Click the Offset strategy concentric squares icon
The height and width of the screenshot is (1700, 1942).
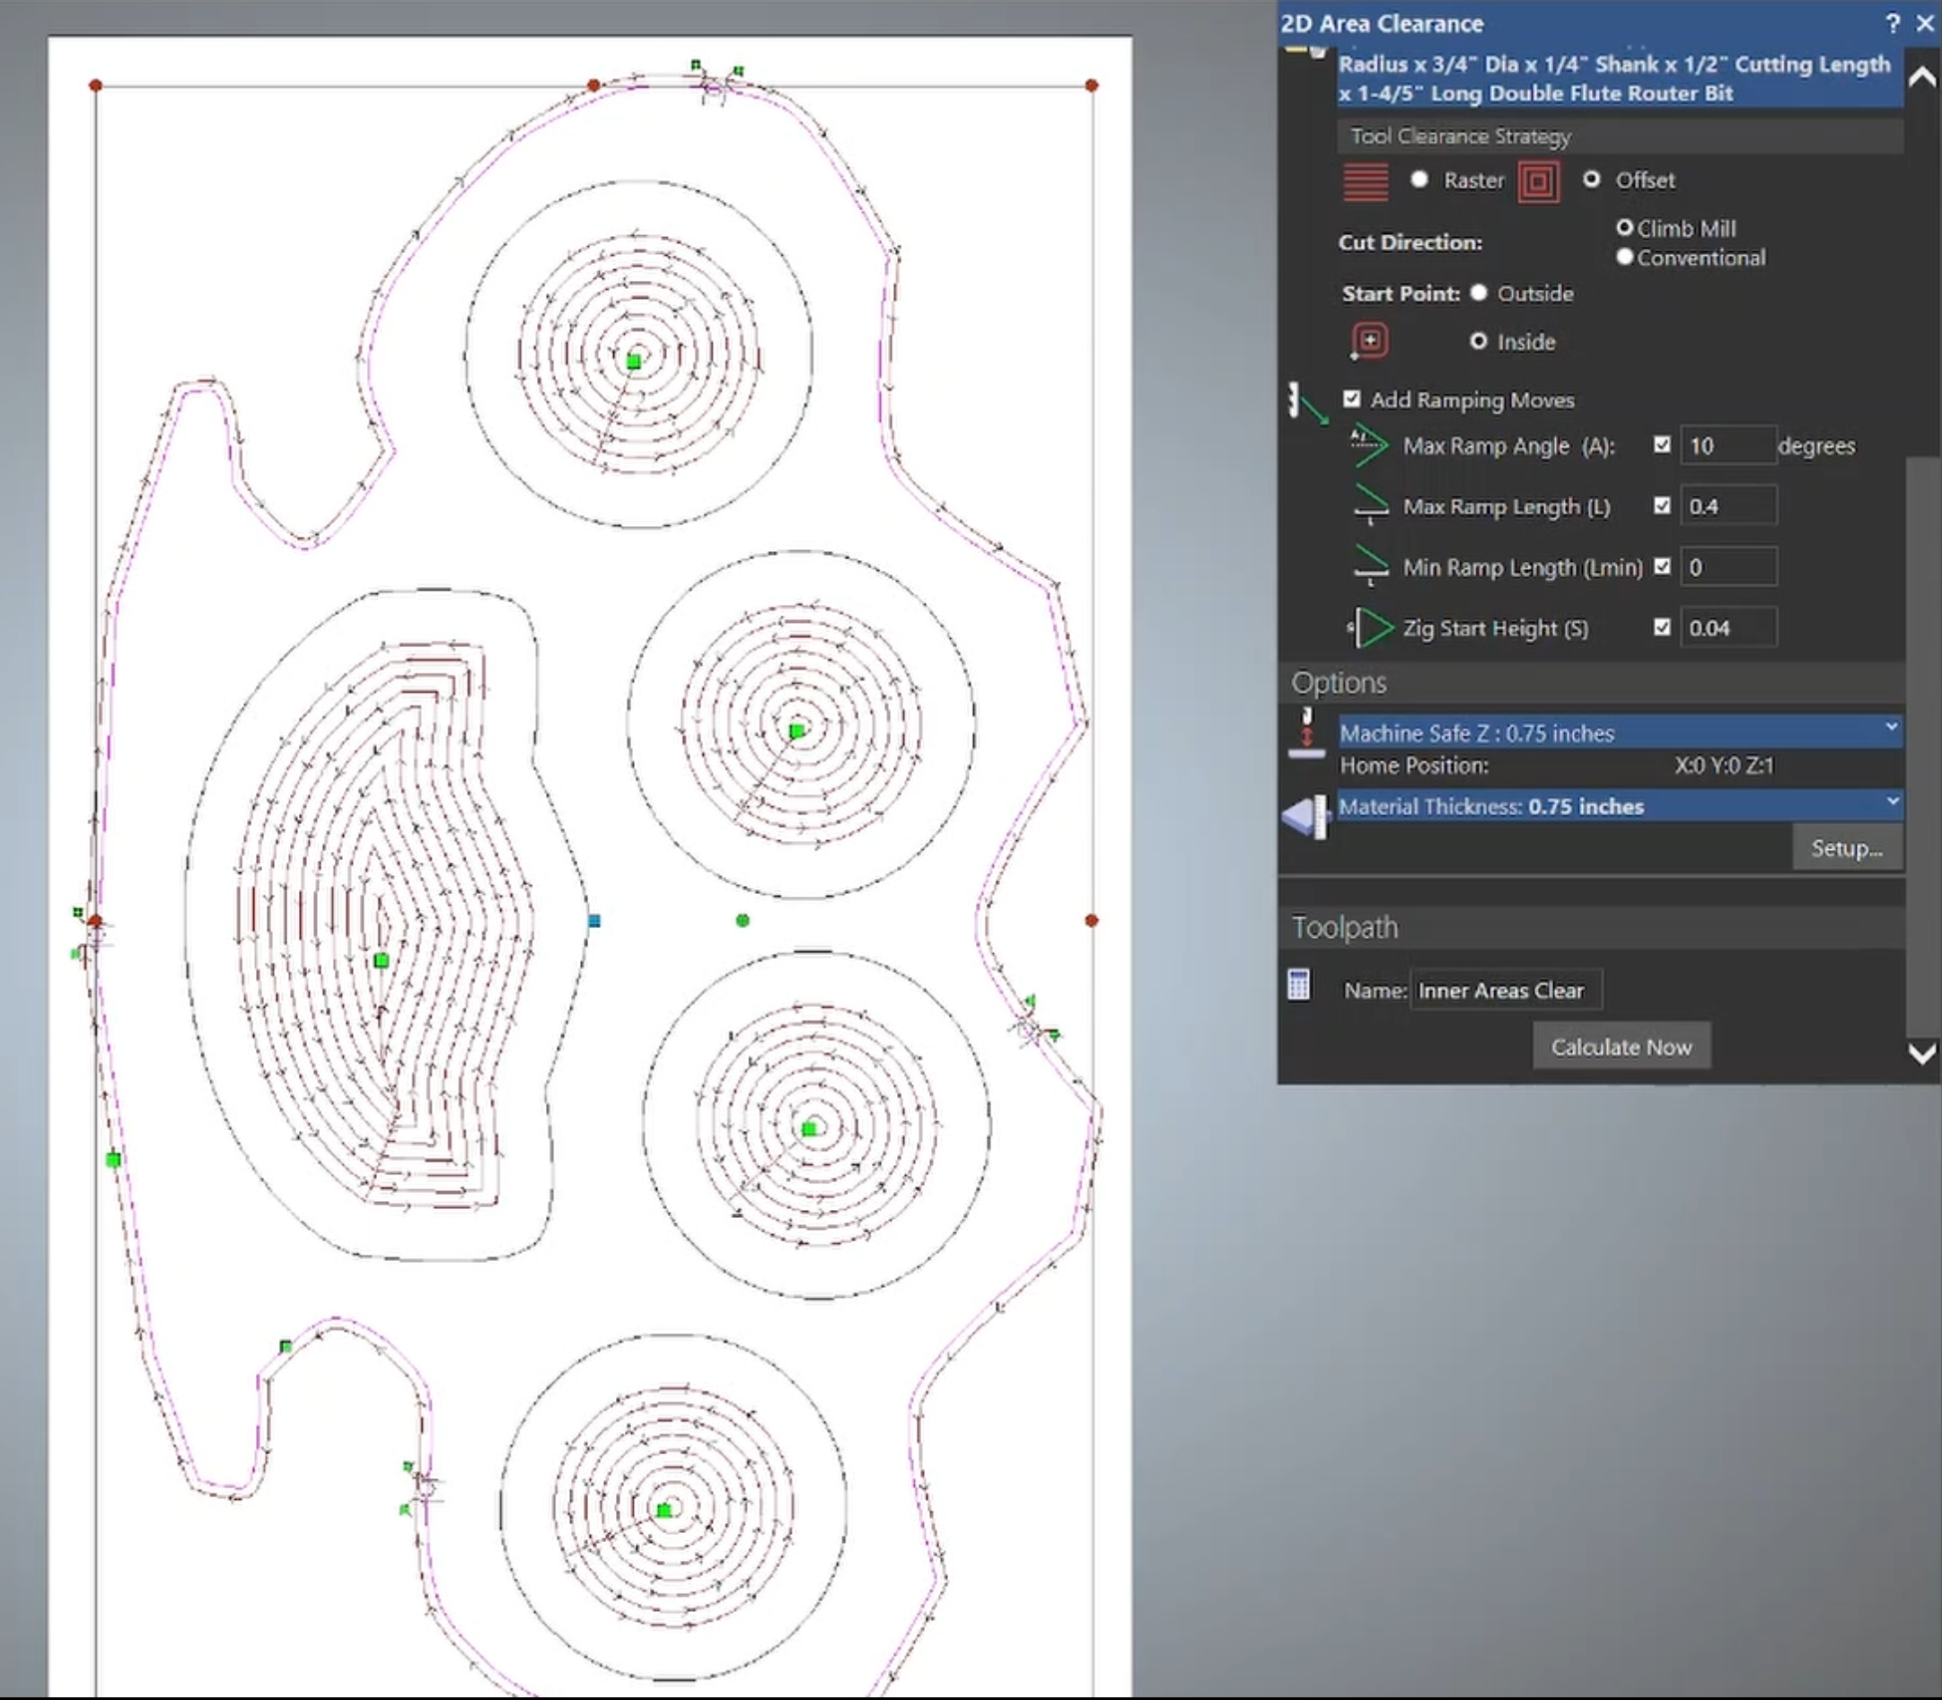point(1538,181)
